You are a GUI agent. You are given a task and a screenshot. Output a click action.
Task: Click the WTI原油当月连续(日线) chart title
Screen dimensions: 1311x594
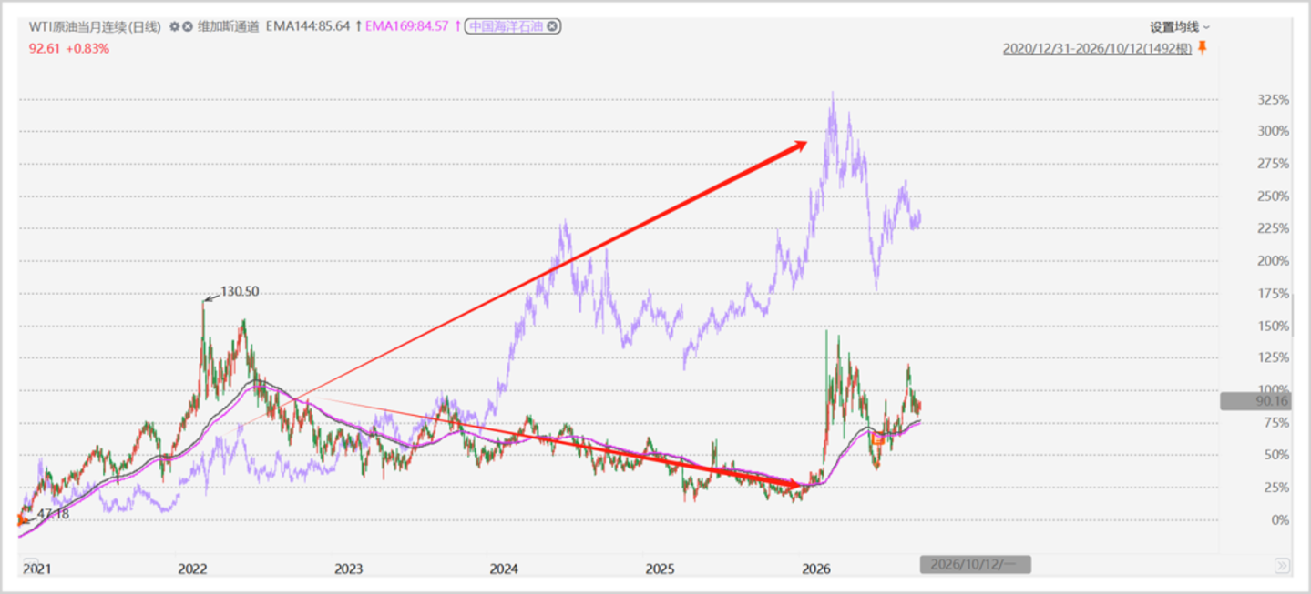point(97,27)
